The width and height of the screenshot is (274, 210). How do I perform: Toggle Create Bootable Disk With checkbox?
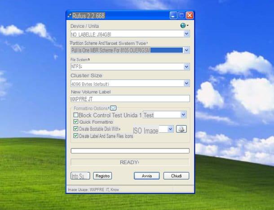[75, 129]
